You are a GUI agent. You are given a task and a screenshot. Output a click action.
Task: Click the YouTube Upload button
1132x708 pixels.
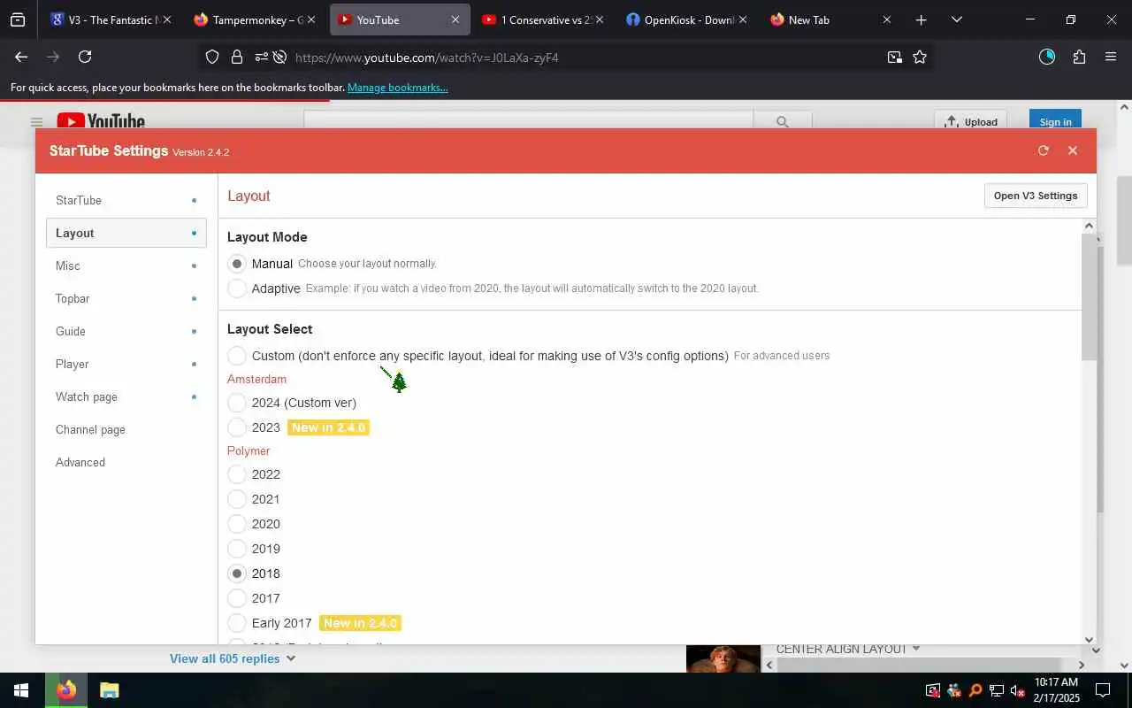coord(971,121)
